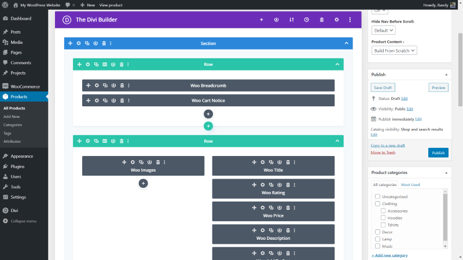This screenshot has height=260, width=463.
Task: Open Divi Builder settings gear in purple header
Action: (337, 20)
